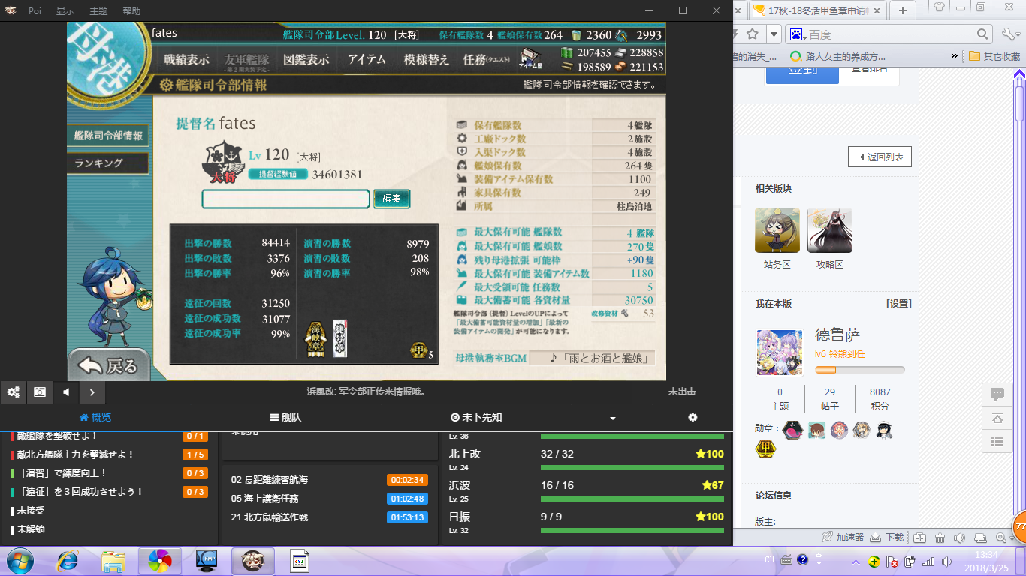Click the browser search magnifier icon
The width and height of the screenshot is (1026, 576).
tap(982, 34)
